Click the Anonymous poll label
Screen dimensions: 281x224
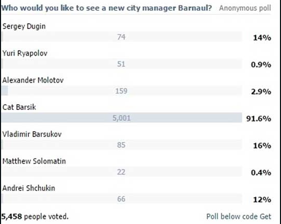point(245,8)
